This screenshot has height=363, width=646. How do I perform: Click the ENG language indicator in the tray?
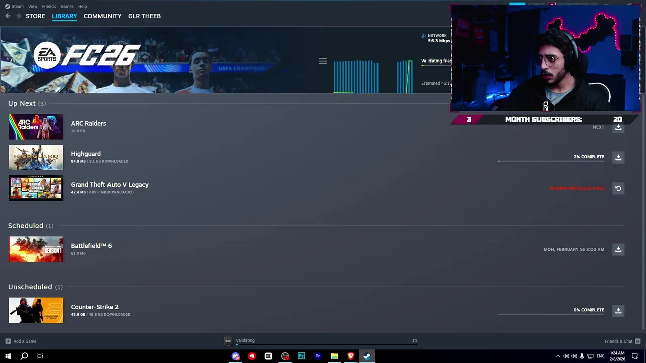(600, 356)
